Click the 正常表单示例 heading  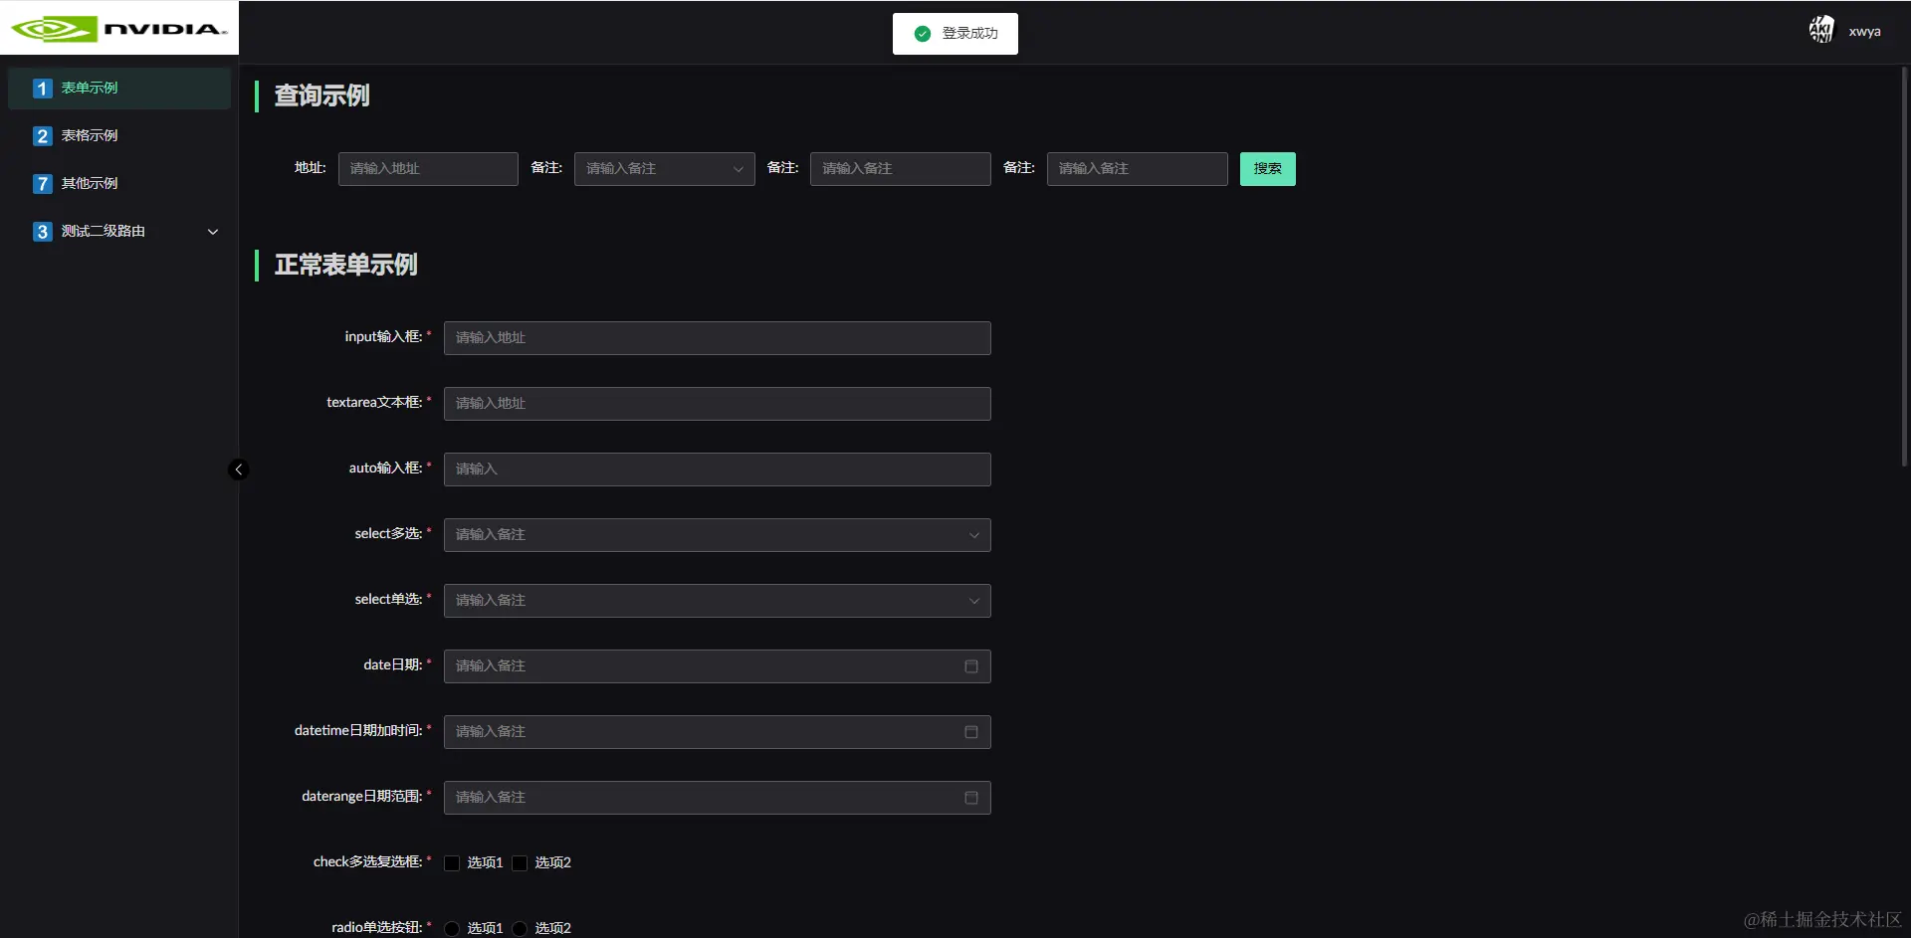345,265
